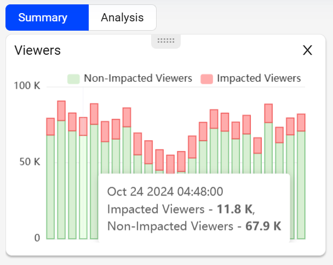
Task: Click the red segment of last bar
Action: click(301, 123)
